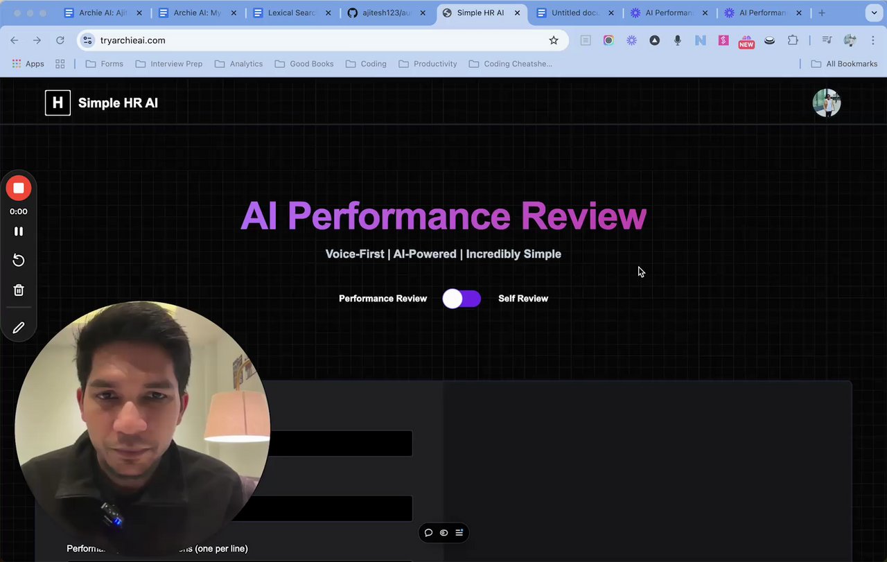
Task: Click the list settings icon in bottom pill
Action: [459, 533]
